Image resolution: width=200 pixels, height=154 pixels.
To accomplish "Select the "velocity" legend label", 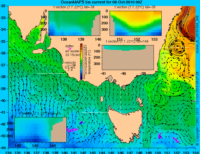I will pos(70,63).
